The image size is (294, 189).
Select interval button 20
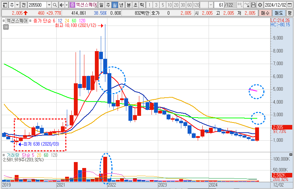[176, 5]
